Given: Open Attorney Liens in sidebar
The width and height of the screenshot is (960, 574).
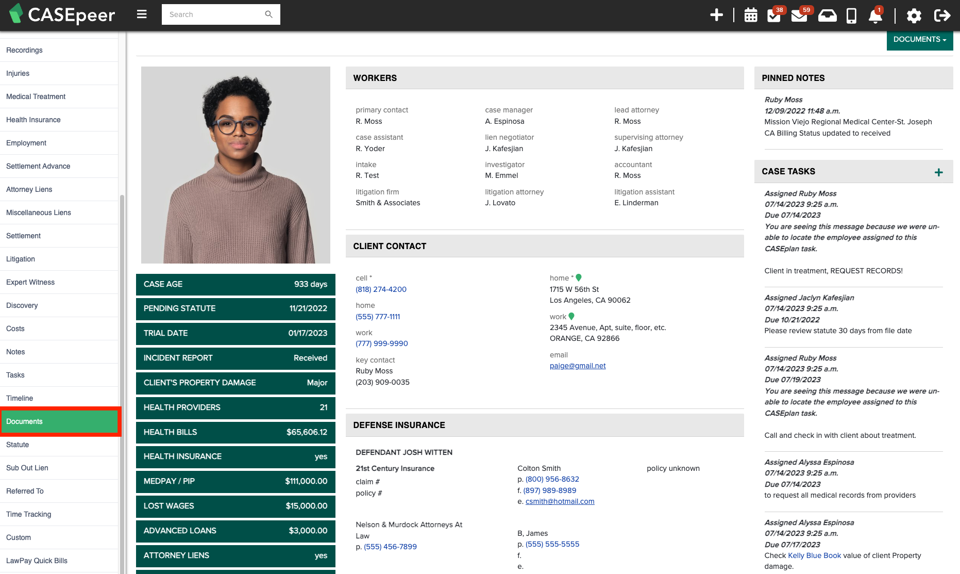Looking at the screenshot, I should coord(59,189).
